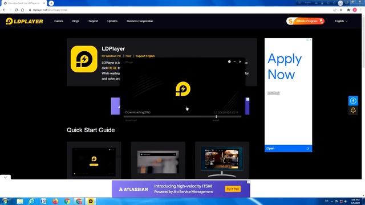The image size is (365, 205).
Task: Minimize the LDPlayer installer window
Action: click(x=234, y=62)
